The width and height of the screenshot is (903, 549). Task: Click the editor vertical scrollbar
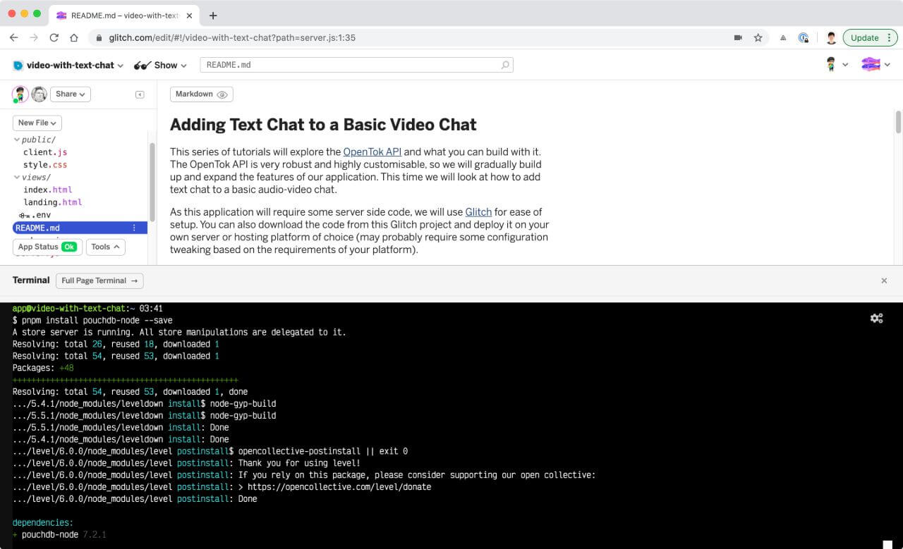(x=898, y=121)
